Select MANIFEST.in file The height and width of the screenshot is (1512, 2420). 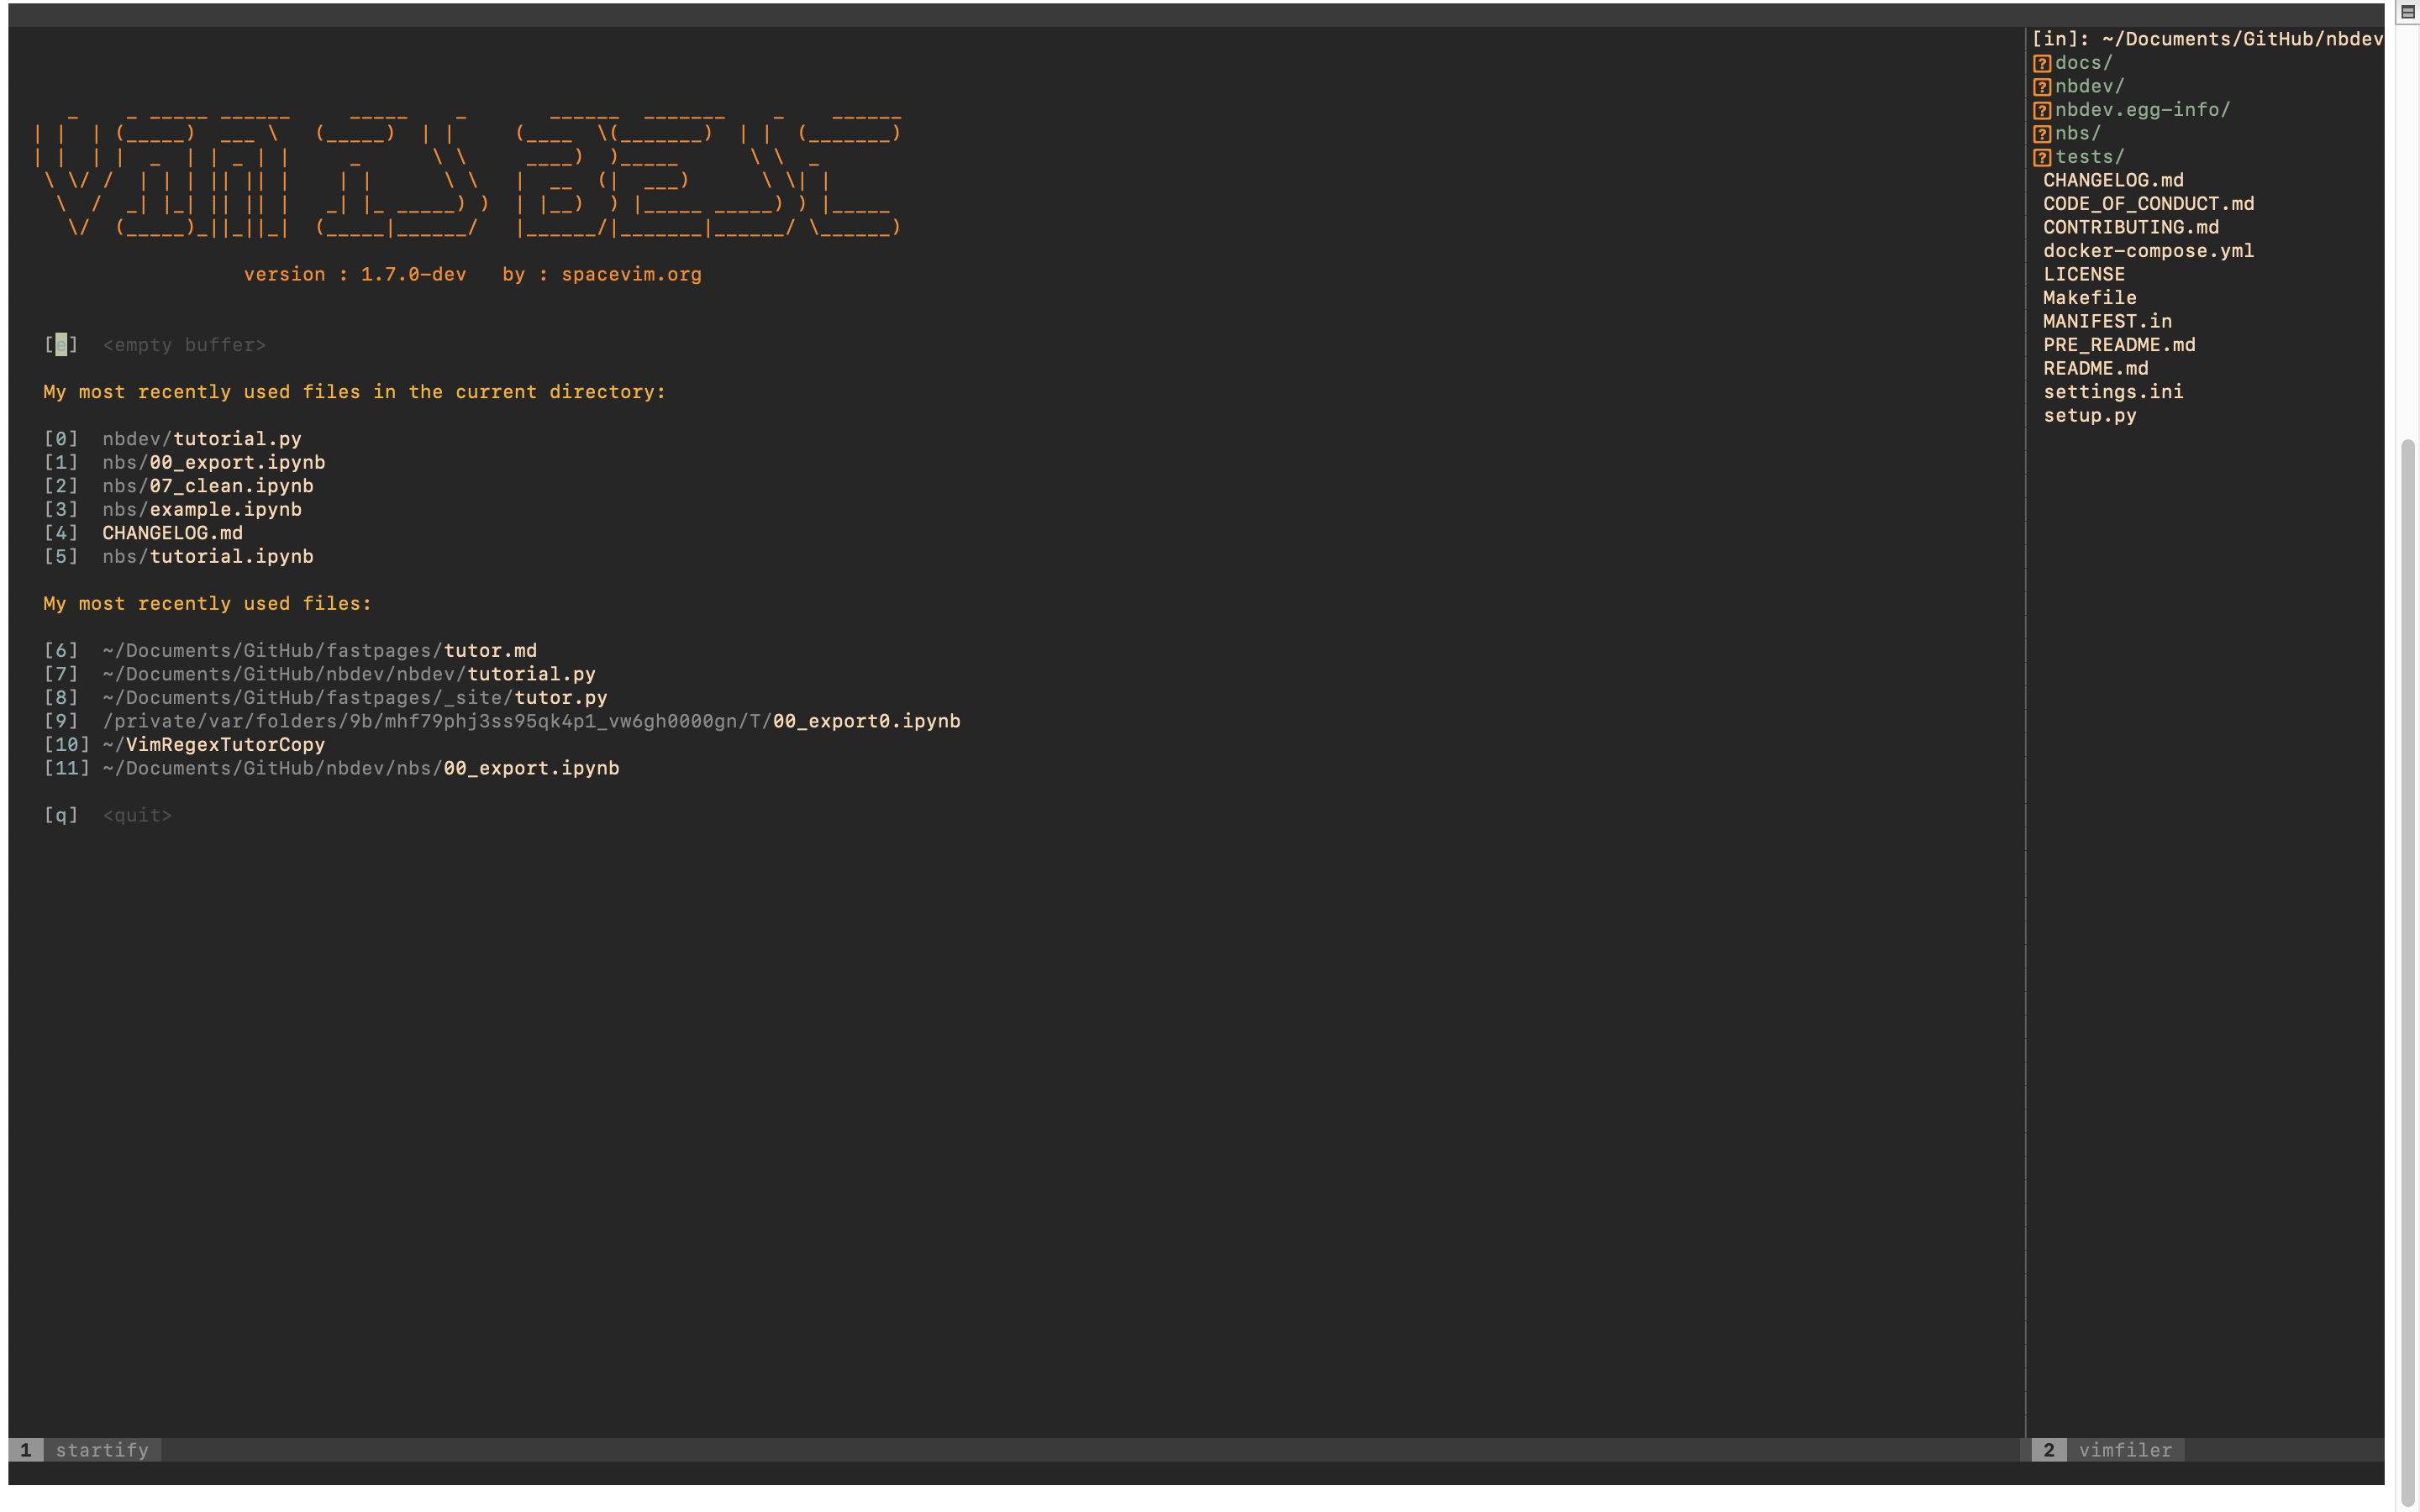tap(2107, 322)
